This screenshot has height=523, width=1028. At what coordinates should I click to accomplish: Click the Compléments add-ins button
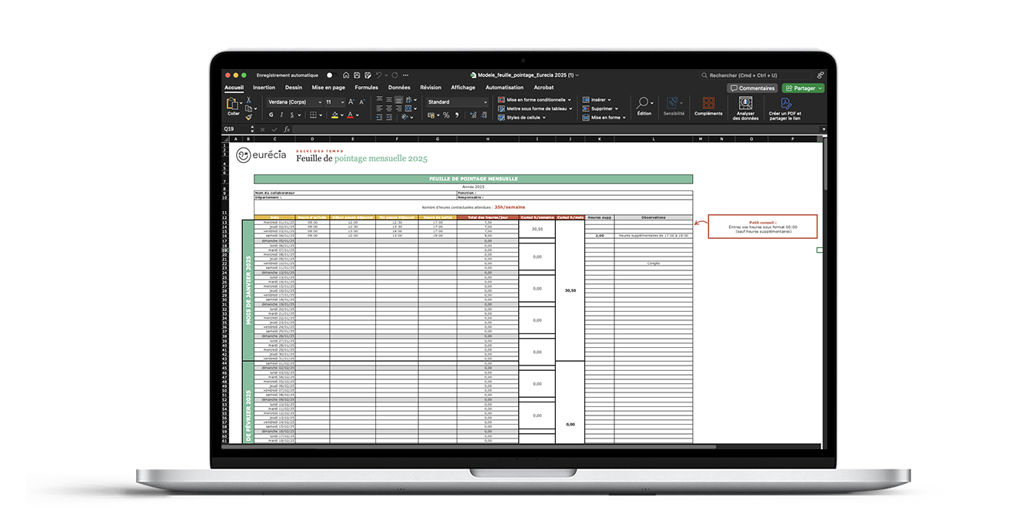[708, 106]
